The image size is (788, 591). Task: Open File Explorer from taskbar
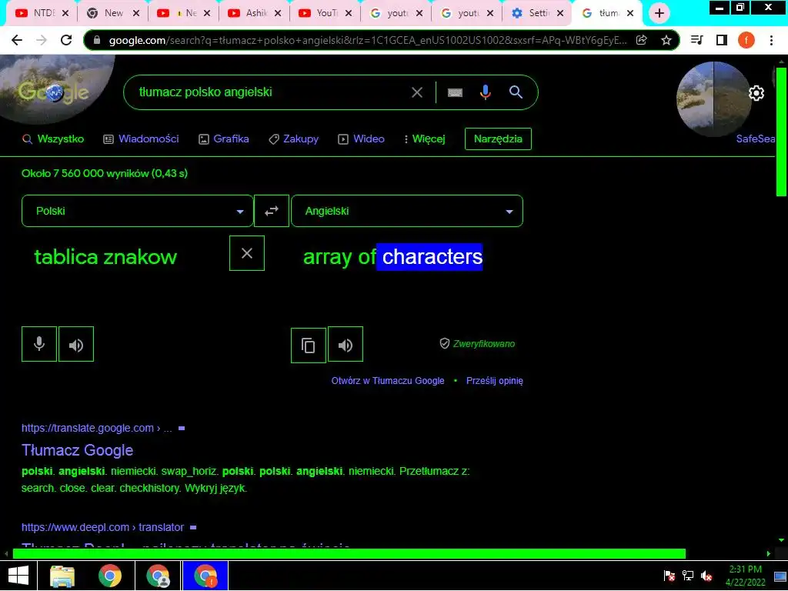click(x=62, y=576)
